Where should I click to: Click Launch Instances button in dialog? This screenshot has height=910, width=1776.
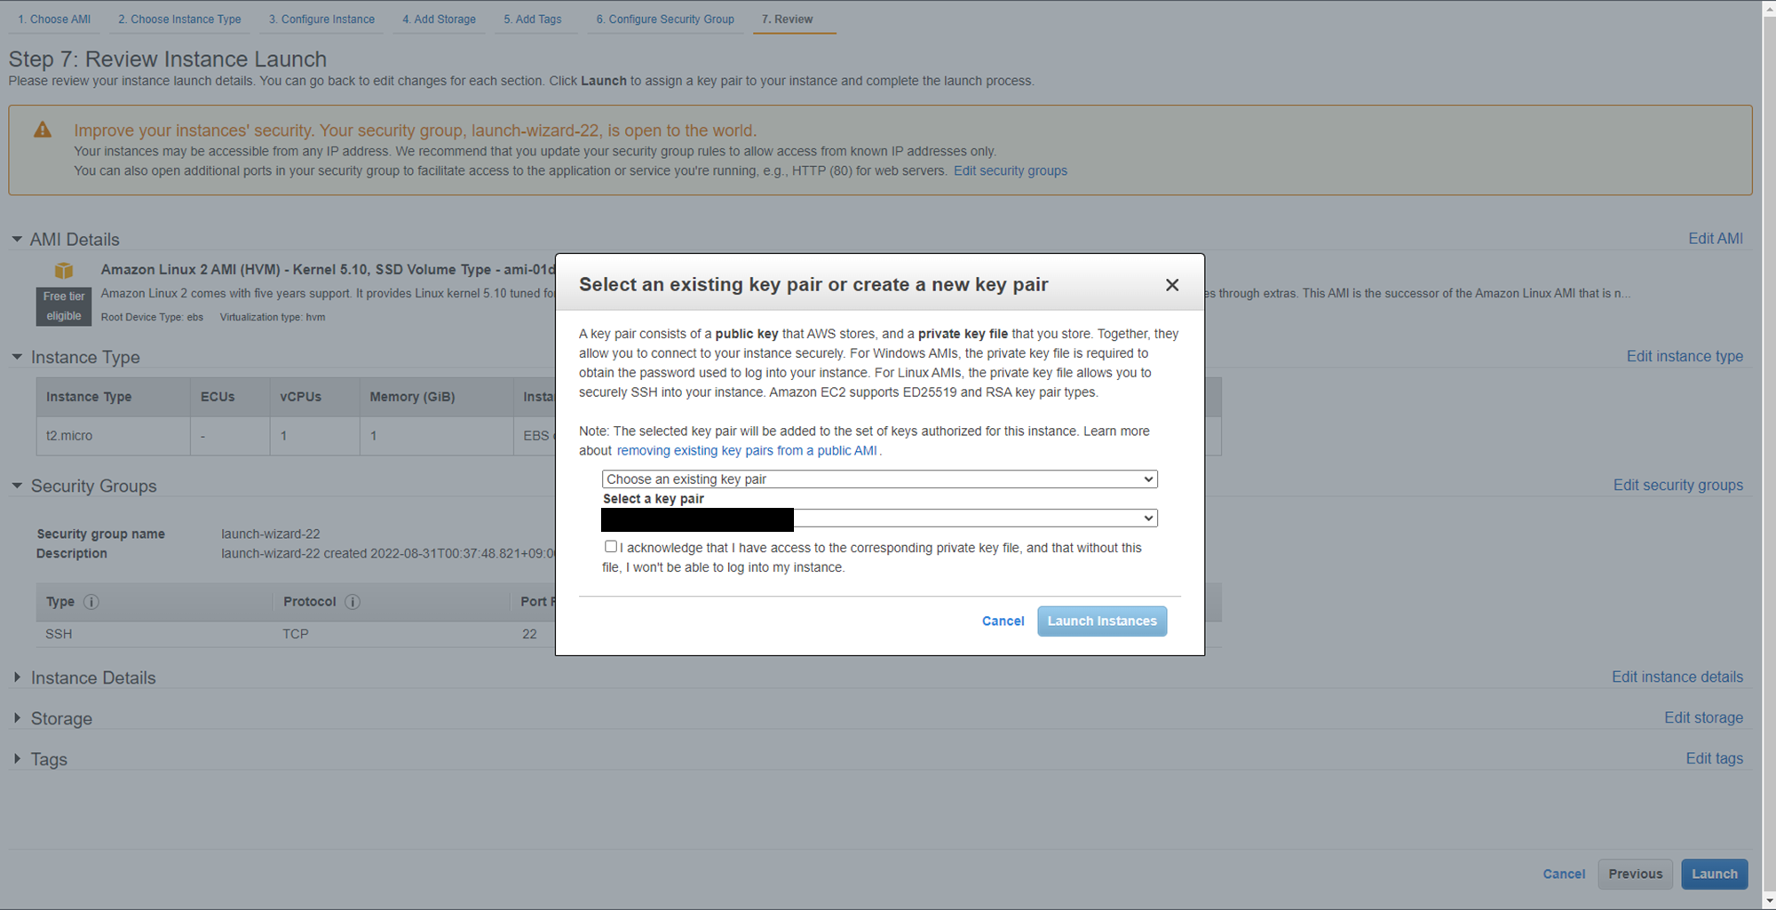coord(1102,621)
